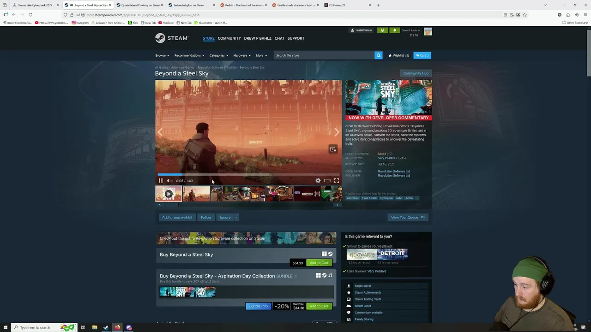Open Windows Task View on taskbar
The width and height of the screenshot is (591, 332).
[83, 327]
